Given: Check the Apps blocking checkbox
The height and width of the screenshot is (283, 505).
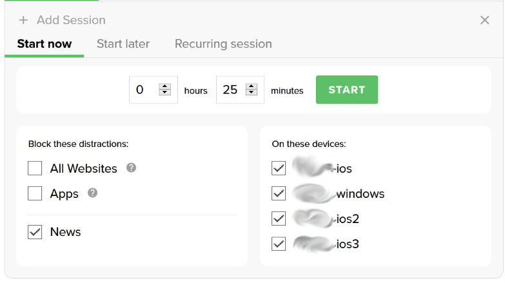Looking at the screenshot, I should pos(35,193).
